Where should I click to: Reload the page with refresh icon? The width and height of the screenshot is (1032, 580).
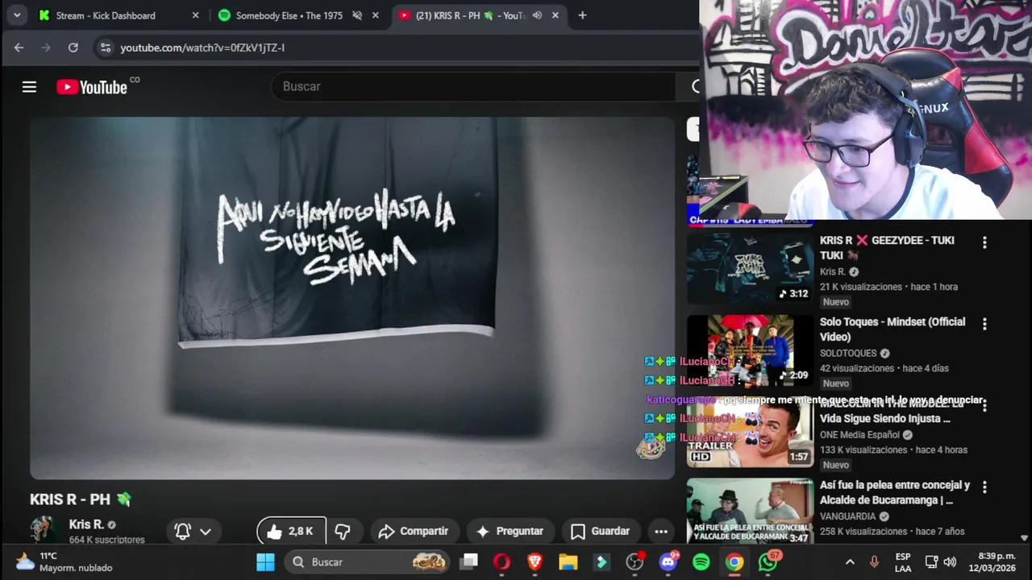tap(73, 48)
